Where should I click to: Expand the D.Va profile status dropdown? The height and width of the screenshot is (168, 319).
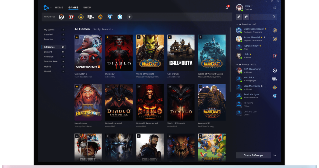251,6
